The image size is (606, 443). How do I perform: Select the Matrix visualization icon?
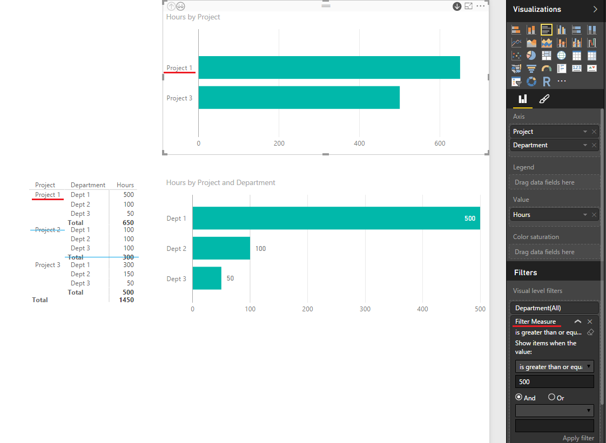[592, 56]
